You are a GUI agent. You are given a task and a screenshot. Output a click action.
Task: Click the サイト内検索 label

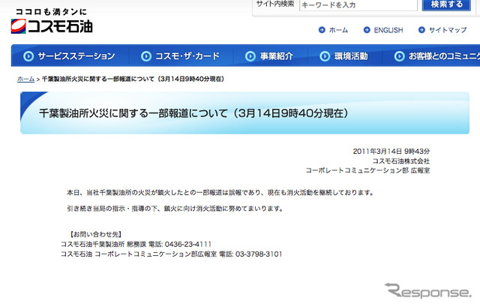pos(275,4)
